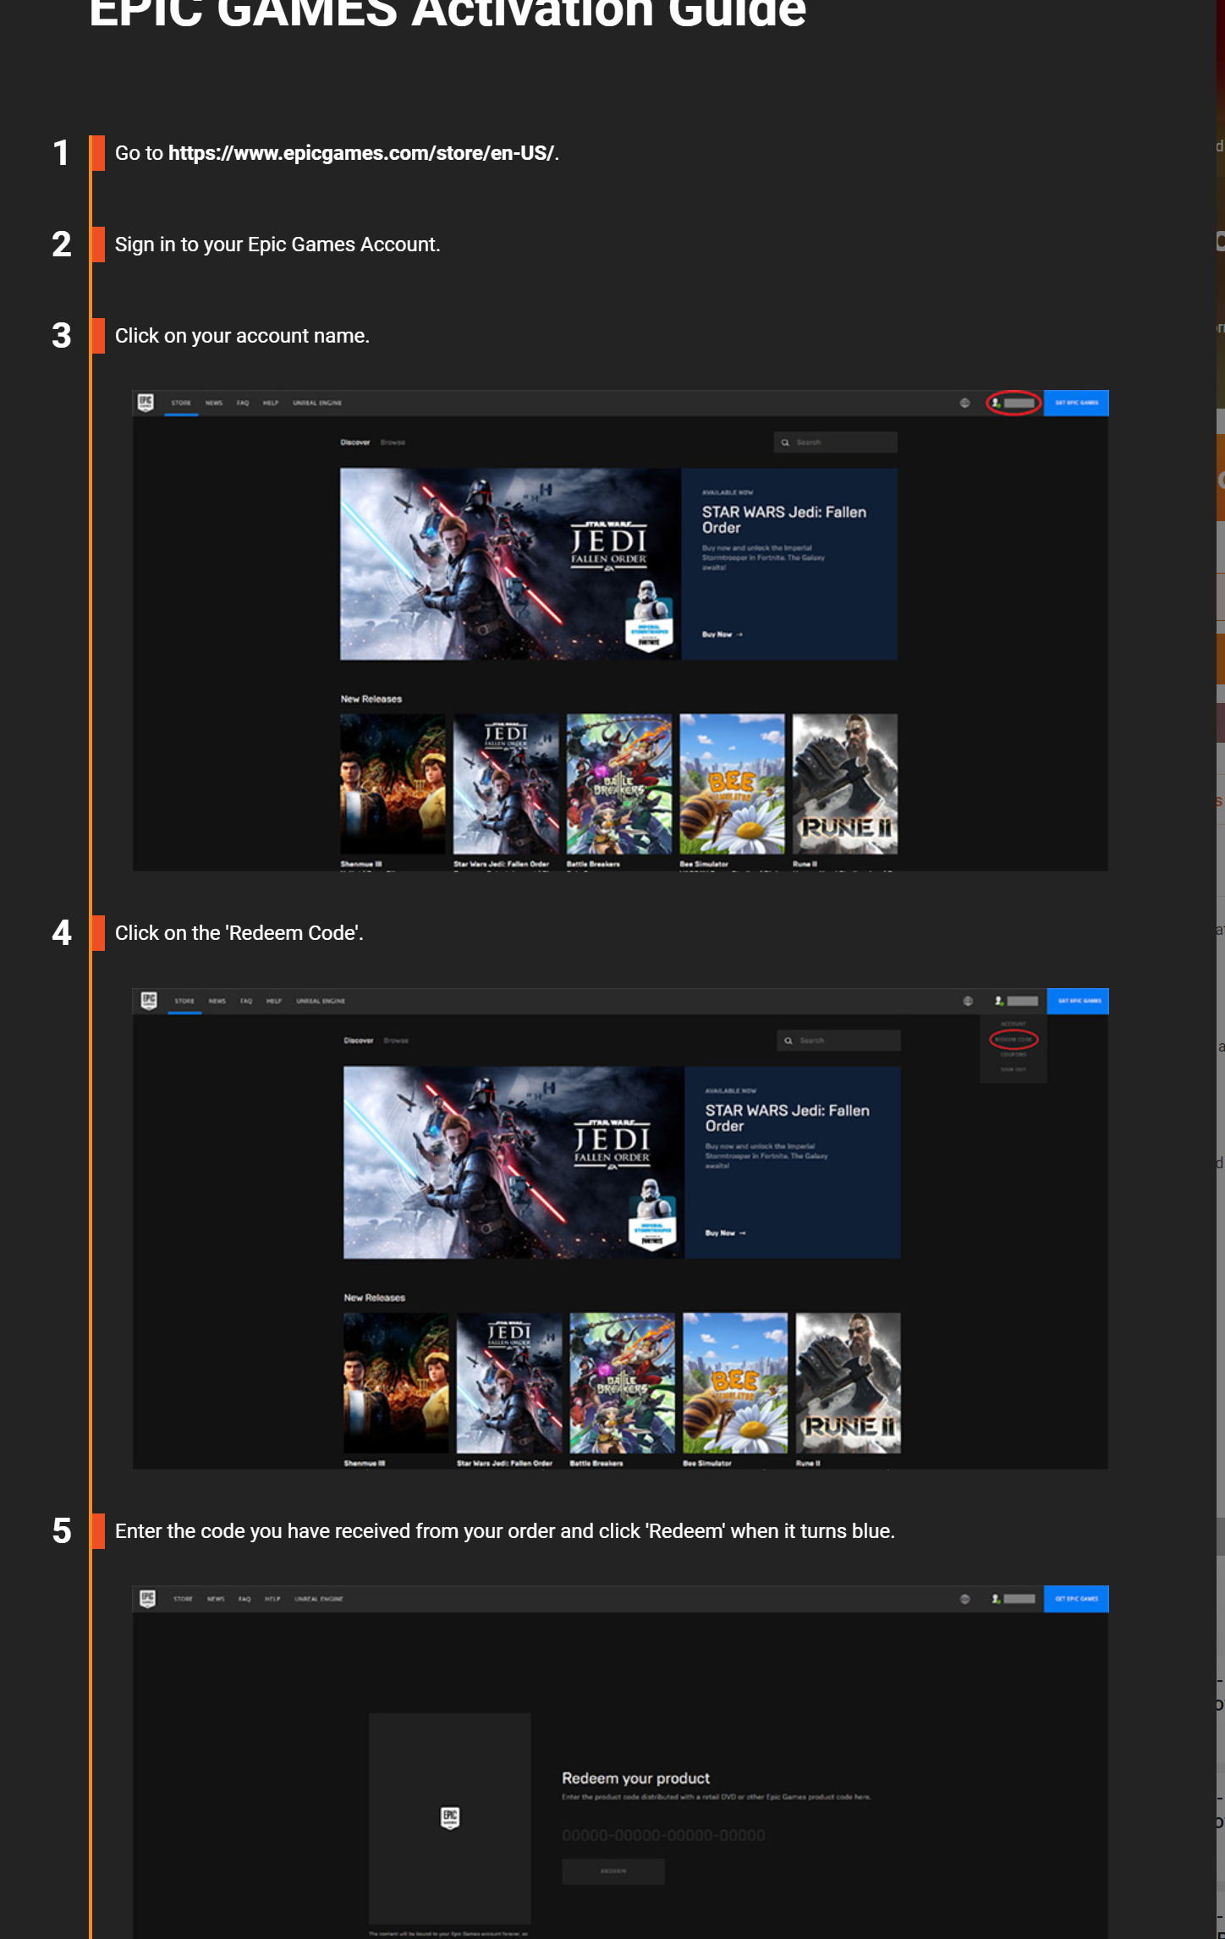Click the account avatar in step 3 screenshot
1225x1939 pixels.
point(997,403)
